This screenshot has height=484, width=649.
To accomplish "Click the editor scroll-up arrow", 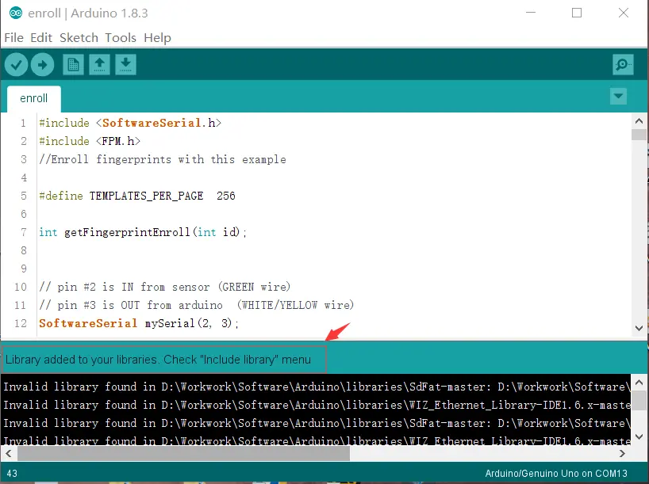I will point(639,120).
